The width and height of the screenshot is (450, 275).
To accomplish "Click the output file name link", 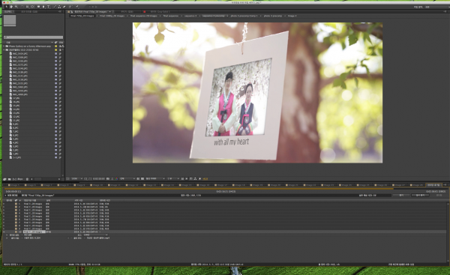I will [x=98, y=238].
